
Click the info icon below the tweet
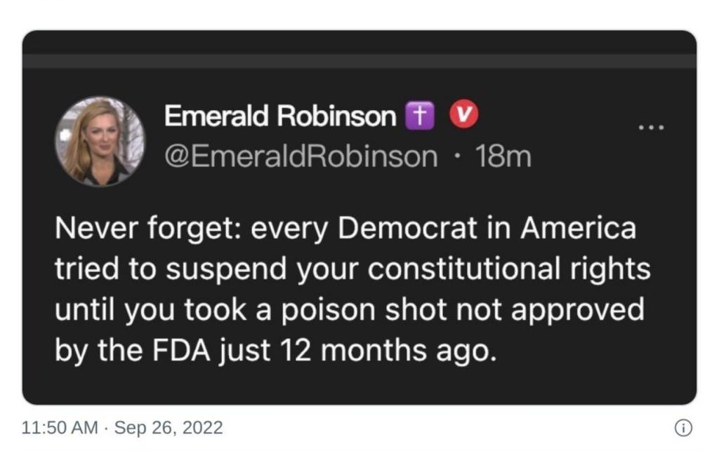(x=683, y=427)
